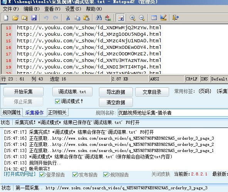Open the 编辑(E) menu
228x192 pixels.
(x=32, y=9)
